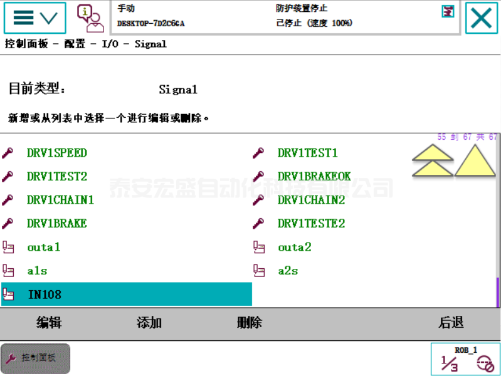Jump to list top with double arrow
Screen dimensions: 501x376
click(x=433, y=160)
